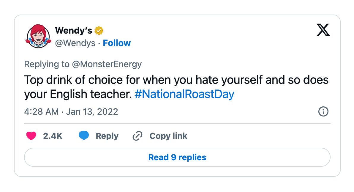Open the #NationalRoastDay hashtag
354x192 pixels.
184,94
